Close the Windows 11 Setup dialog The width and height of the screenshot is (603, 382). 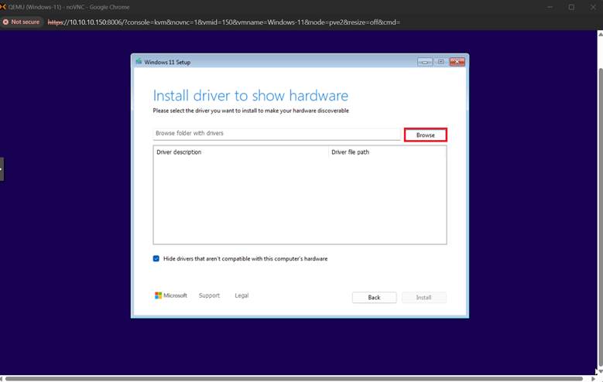(457, 62)
